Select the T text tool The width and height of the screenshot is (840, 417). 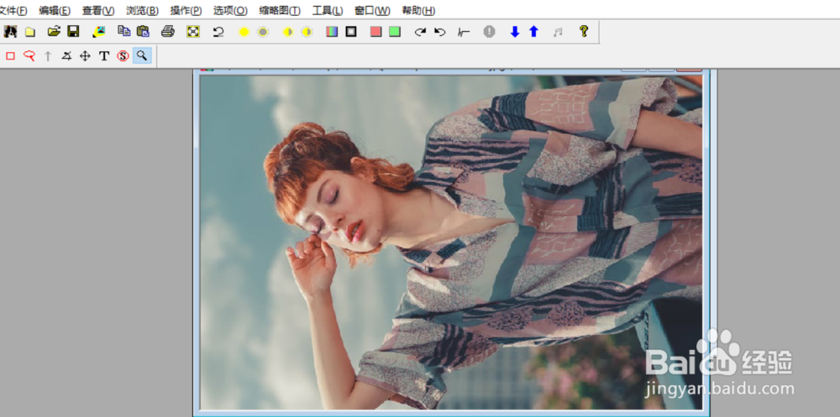point(104,55)
